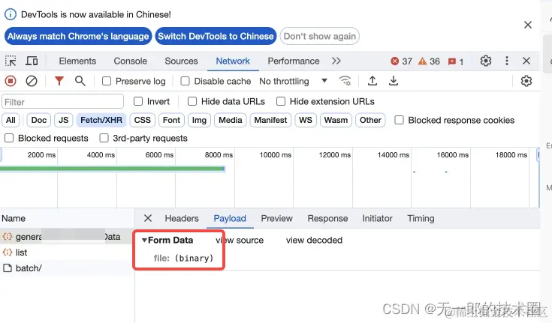Filter by WS requests
The image size is (552, 323).
tap(306, 120)
